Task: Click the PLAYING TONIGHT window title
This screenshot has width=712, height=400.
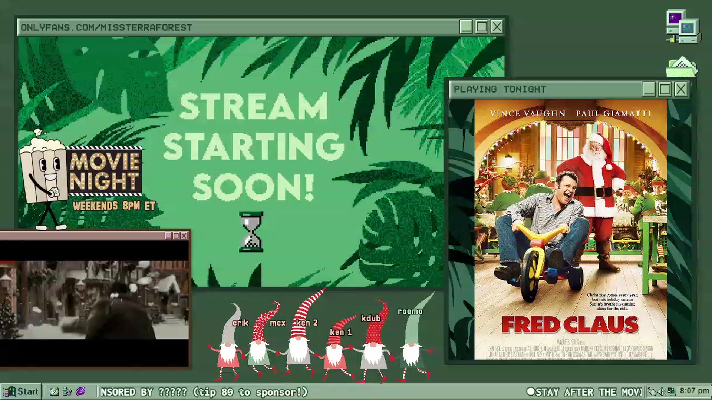Action: click(500, 89)
